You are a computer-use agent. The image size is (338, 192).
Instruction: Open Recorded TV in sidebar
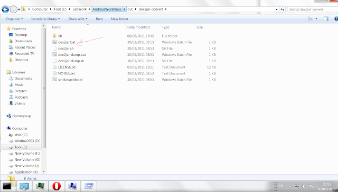tap(24, 53)
